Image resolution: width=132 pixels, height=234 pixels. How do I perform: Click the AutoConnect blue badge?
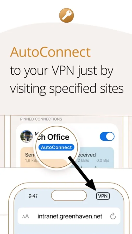(x=56, y=147)
